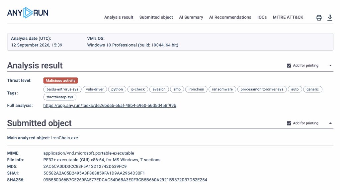The height and width of the screenshot is (190, 340).
Task: Uncheck Add for printing for Submitted object
Action: coord(289,123)
